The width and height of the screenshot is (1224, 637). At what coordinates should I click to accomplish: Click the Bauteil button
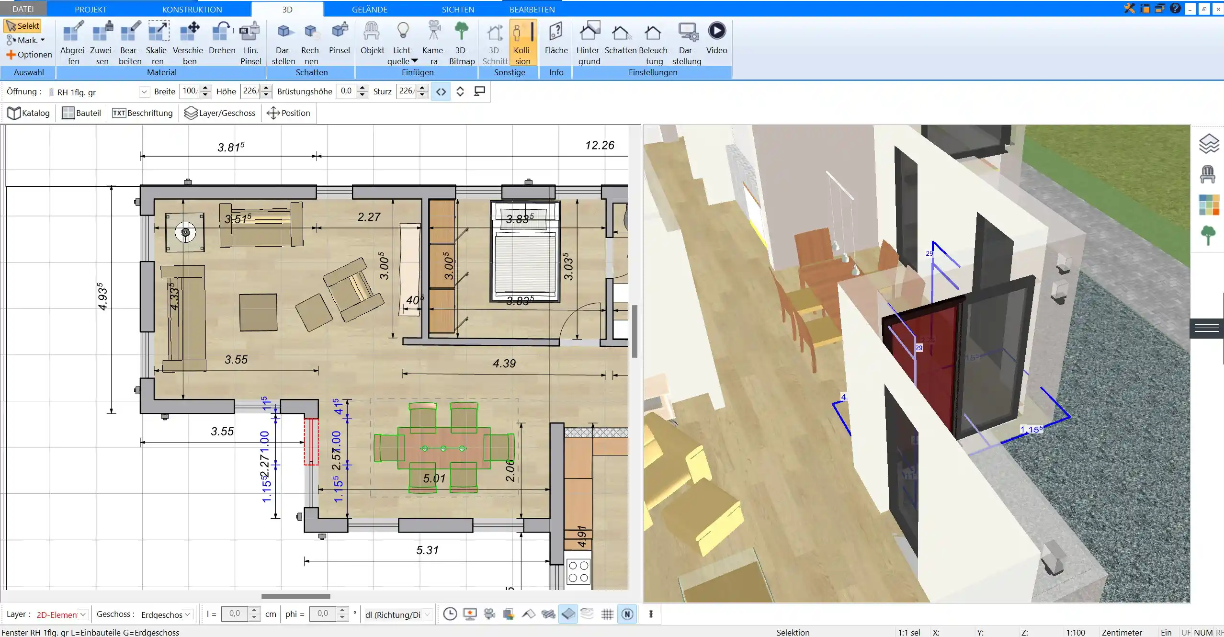coord(81,113)
